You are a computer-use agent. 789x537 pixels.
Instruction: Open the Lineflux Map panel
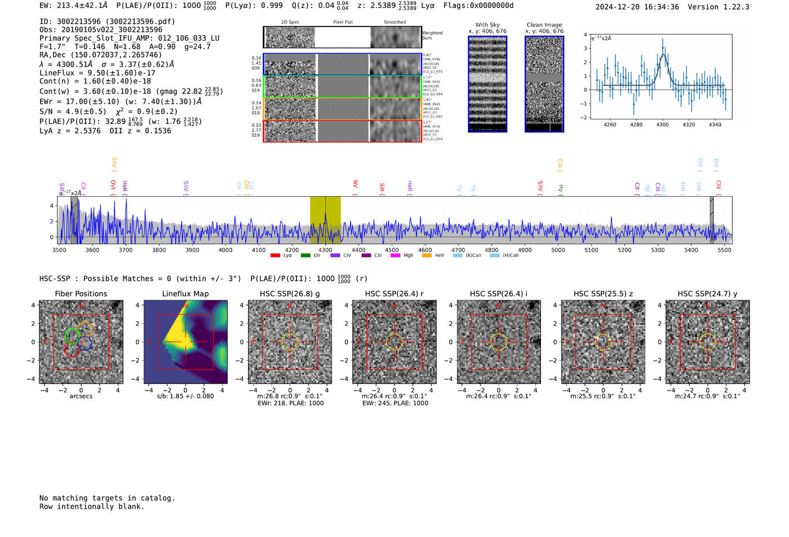click(x=185, y=342)
